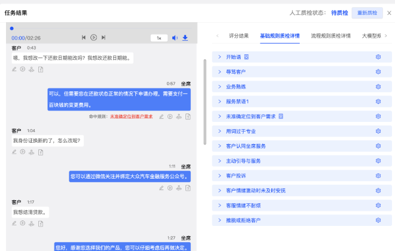The image size is (395, 251).
Task: Expand the 推脱或拒绝客户 rule row
Action: 220,221
